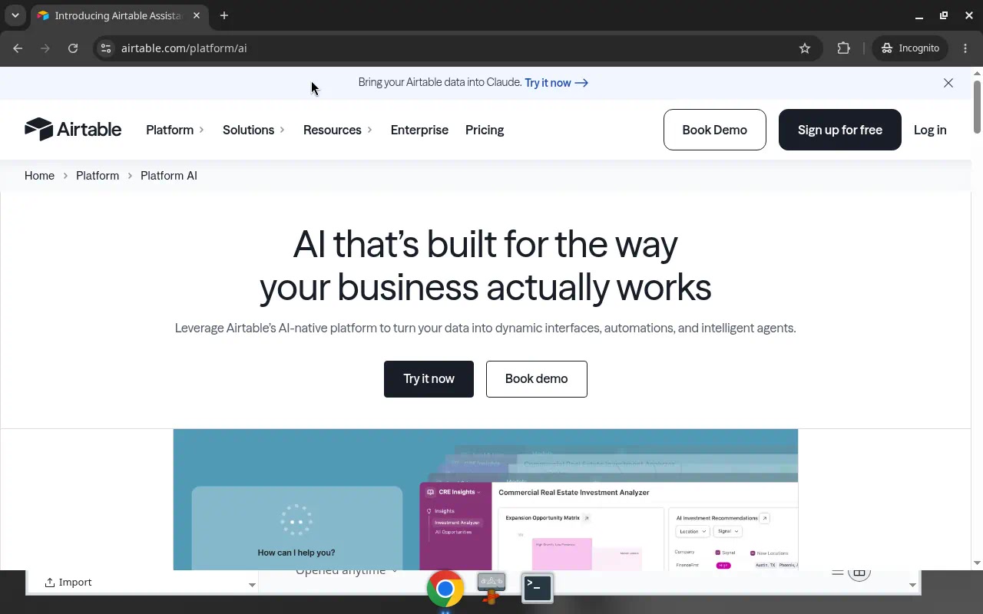Click the Commercial Real Estate Investment Analyzer title

[x=574, y=493]
